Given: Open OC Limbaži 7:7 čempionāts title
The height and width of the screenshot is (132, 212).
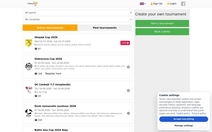Looking at the screenshot, I should coord(53,84).
